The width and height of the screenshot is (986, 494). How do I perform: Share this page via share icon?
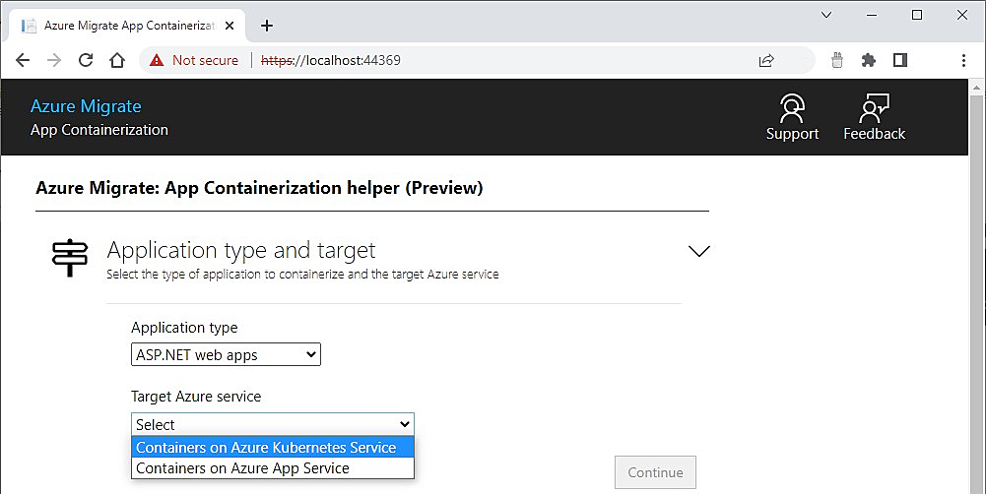click(766, 60)
